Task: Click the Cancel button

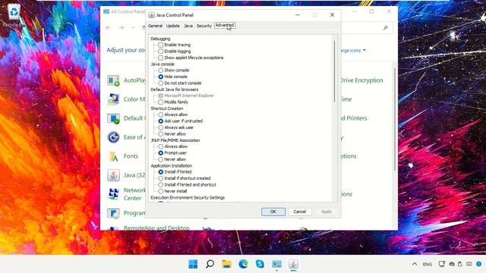Action: (300, 212)
